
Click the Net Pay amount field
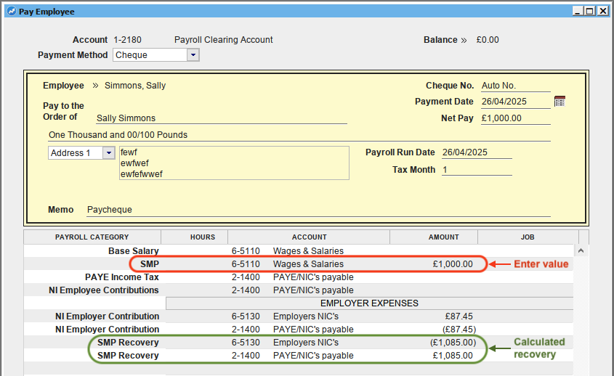pos(516,118)
